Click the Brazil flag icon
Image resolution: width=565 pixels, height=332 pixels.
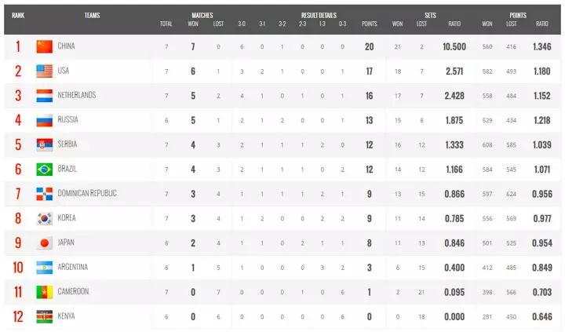coord(44,169)
